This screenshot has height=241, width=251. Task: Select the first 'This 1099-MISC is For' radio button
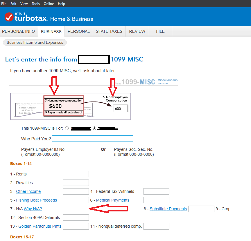[67, 128]
